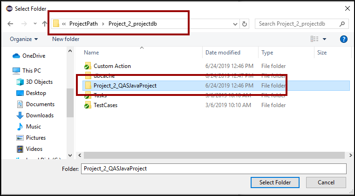
Task: Open the Organize dropdown menu
Action: coord(23,39)
